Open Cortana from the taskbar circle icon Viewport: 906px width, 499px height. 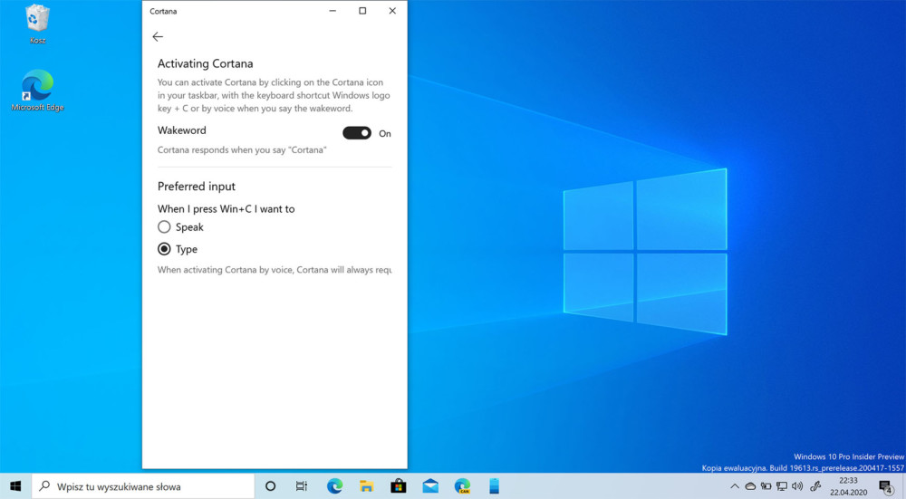coord(270,486)
